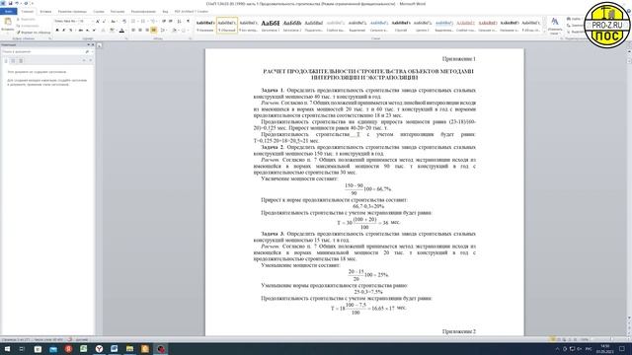Browse search results tab in navigation pane

click(21, 61)
